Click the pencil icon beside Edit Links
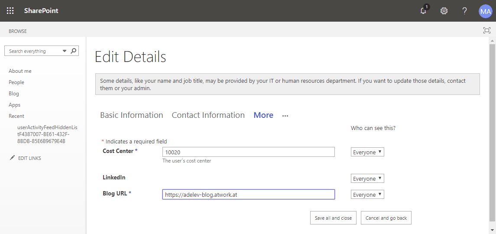 click(12, 158)
